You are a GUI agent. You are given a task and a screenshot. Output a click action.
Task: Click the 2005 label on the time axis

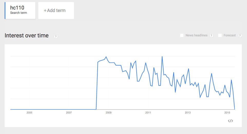coord(29,113)
